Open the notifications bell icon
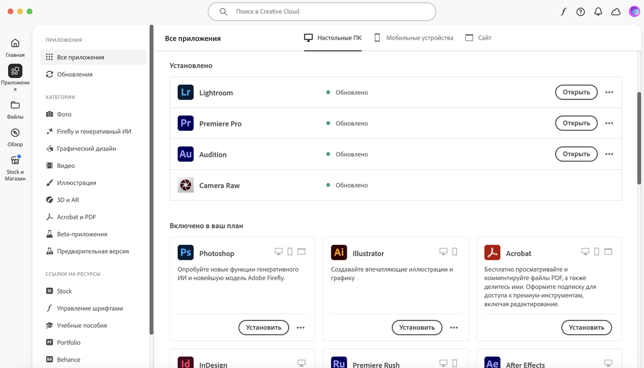This screenshot has width=644, height=368. point(598,11)
